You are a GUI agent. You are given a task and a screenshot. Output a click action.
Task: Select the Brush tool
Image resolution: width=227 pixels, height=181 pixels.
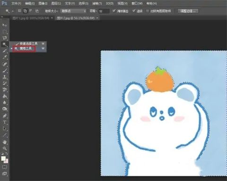5,70
